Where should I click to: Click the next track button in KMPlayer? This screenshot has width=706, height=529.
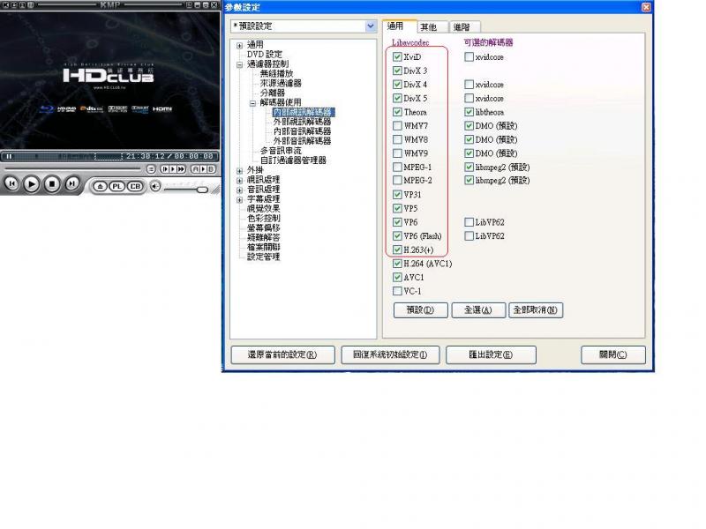click(71, 183)
